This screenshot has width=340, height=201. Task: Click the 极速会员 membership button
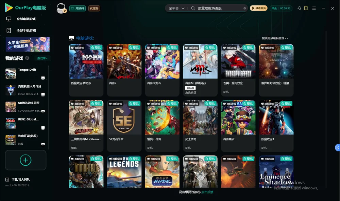258,8
